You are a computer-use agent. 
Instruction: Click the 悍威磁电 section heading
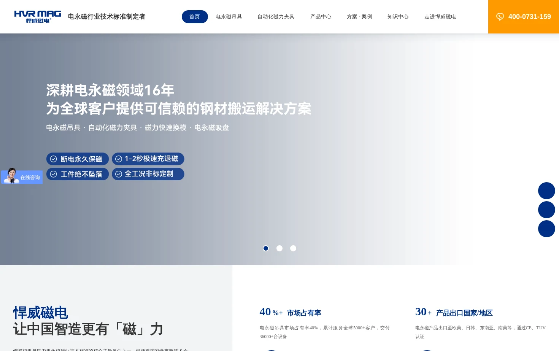[x=41, y=313]
